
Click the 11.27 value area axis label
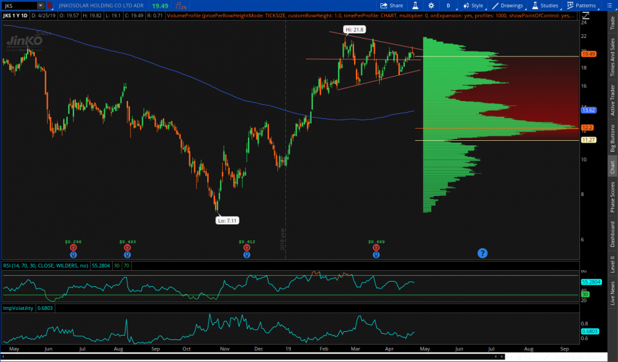[588, 140]
